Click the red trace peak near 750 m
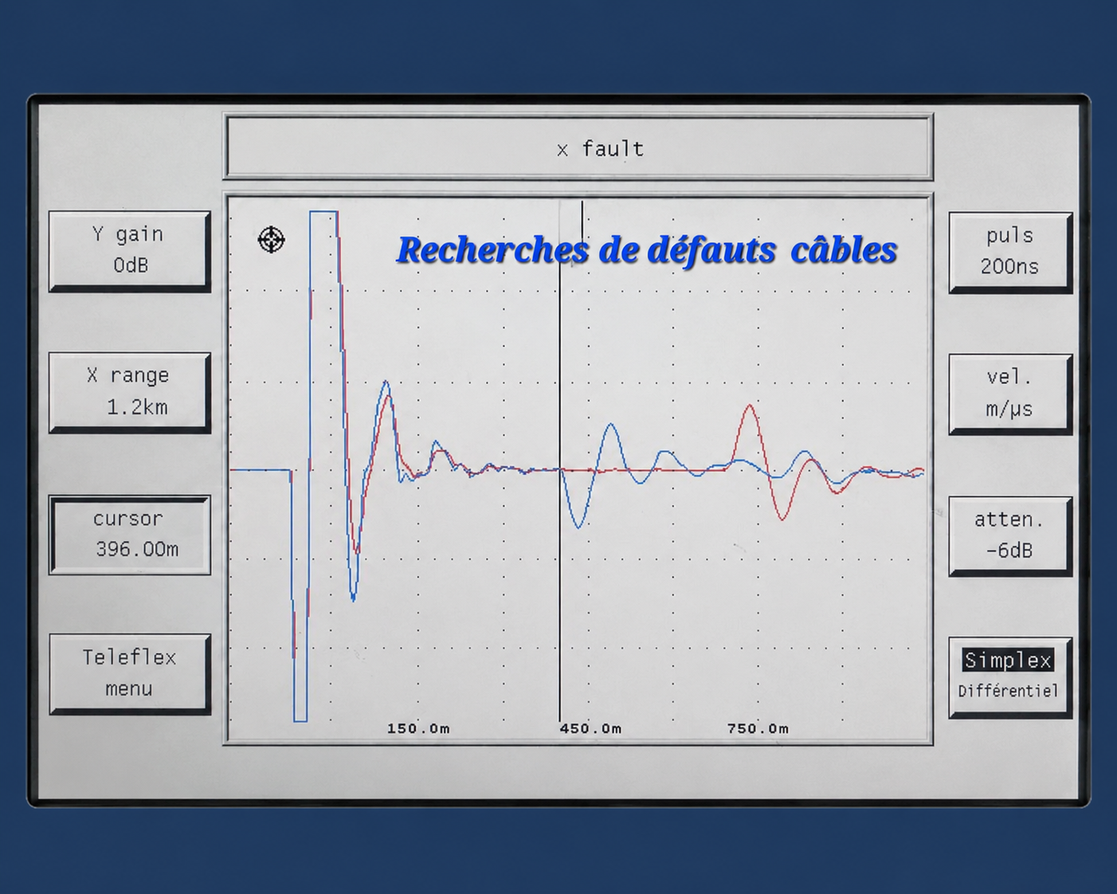The image size is (1117, 894). [750, 408]
